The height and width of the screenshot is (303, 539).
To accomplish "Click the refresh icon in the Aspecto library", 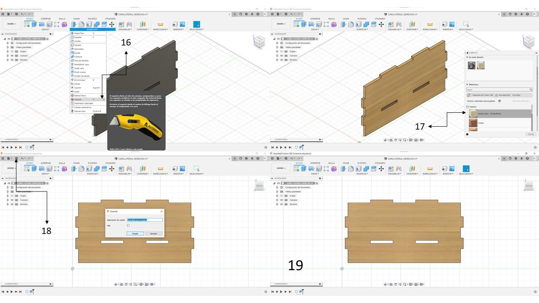I will click(x=469, y=95).
